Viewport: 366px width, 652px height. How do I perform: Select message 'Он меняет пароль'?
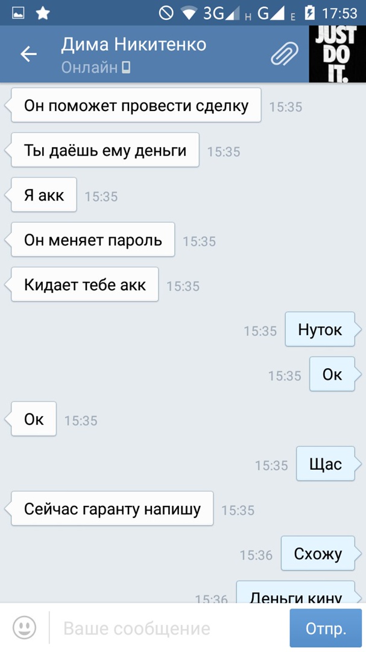coord(93,240)
